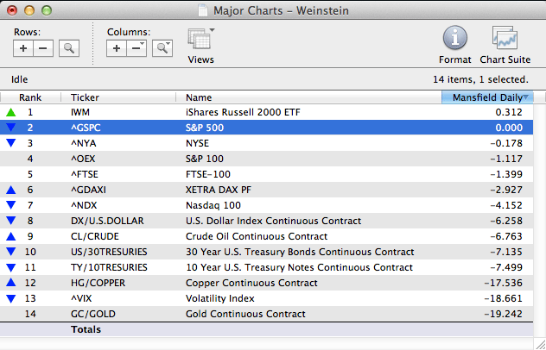Sort by Mansfield Daily column header

[x=487, y=97]
